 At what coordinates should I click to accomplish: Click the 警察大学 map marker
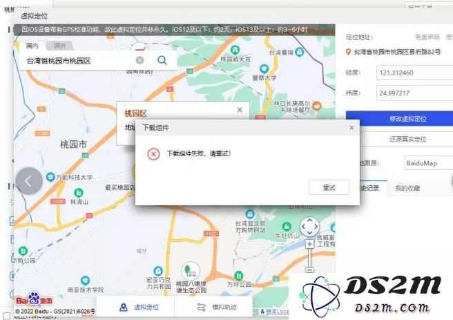(x=264, y=69)
